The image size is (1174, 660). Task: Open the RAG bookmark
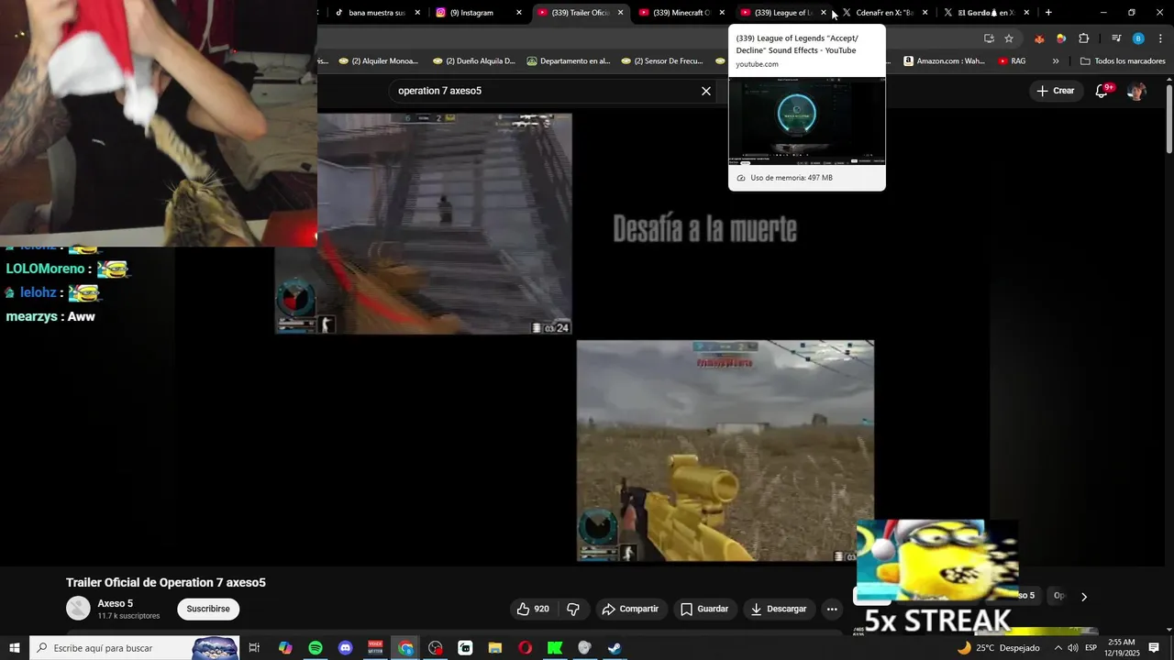click(1013, 61)
